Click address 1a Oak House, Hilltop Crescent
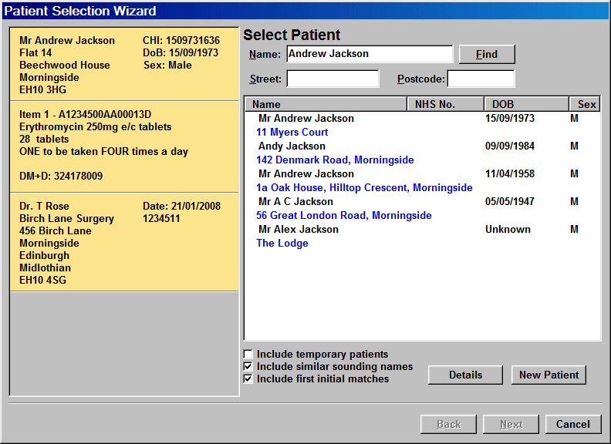611x444 pixels. [364, 188]
